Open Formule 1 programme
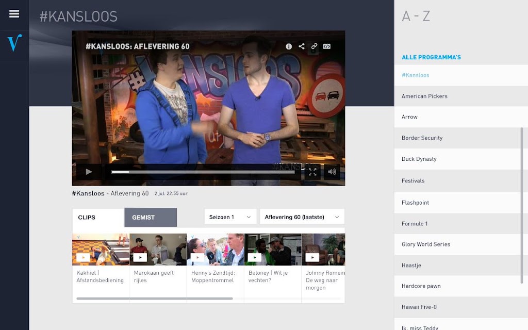The image size is (528, 330). [461, 224]
